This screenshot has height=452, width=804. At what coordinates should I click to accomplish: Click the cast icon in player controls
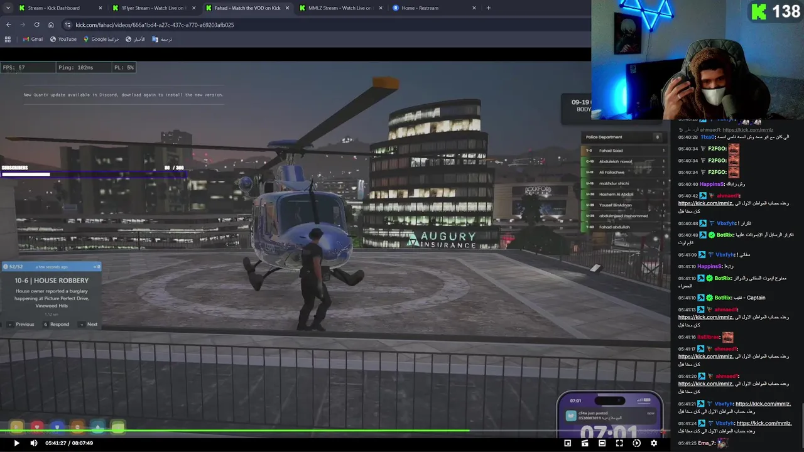click(x=585, y=443)
